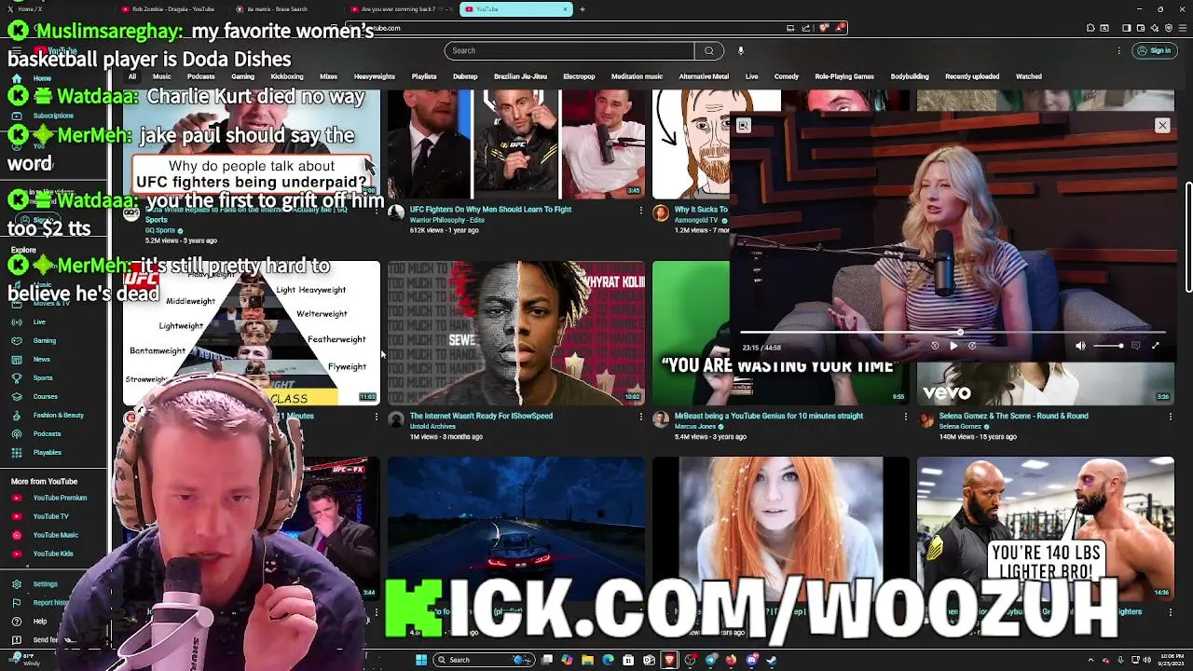Open the Windows Start menu
Viewport: 1193px width, 671px height.
(x=420, y=660)
